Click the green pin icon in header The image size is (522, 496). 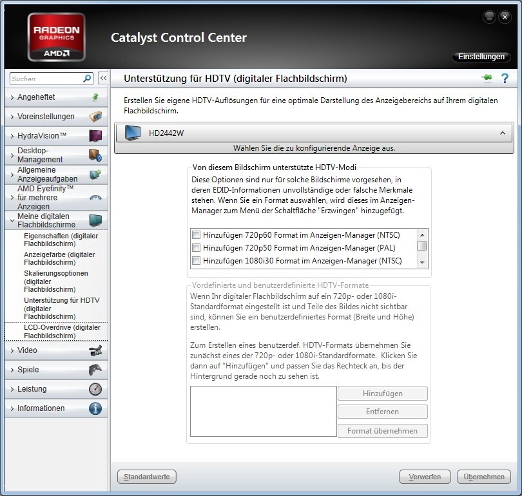point(486,79)
